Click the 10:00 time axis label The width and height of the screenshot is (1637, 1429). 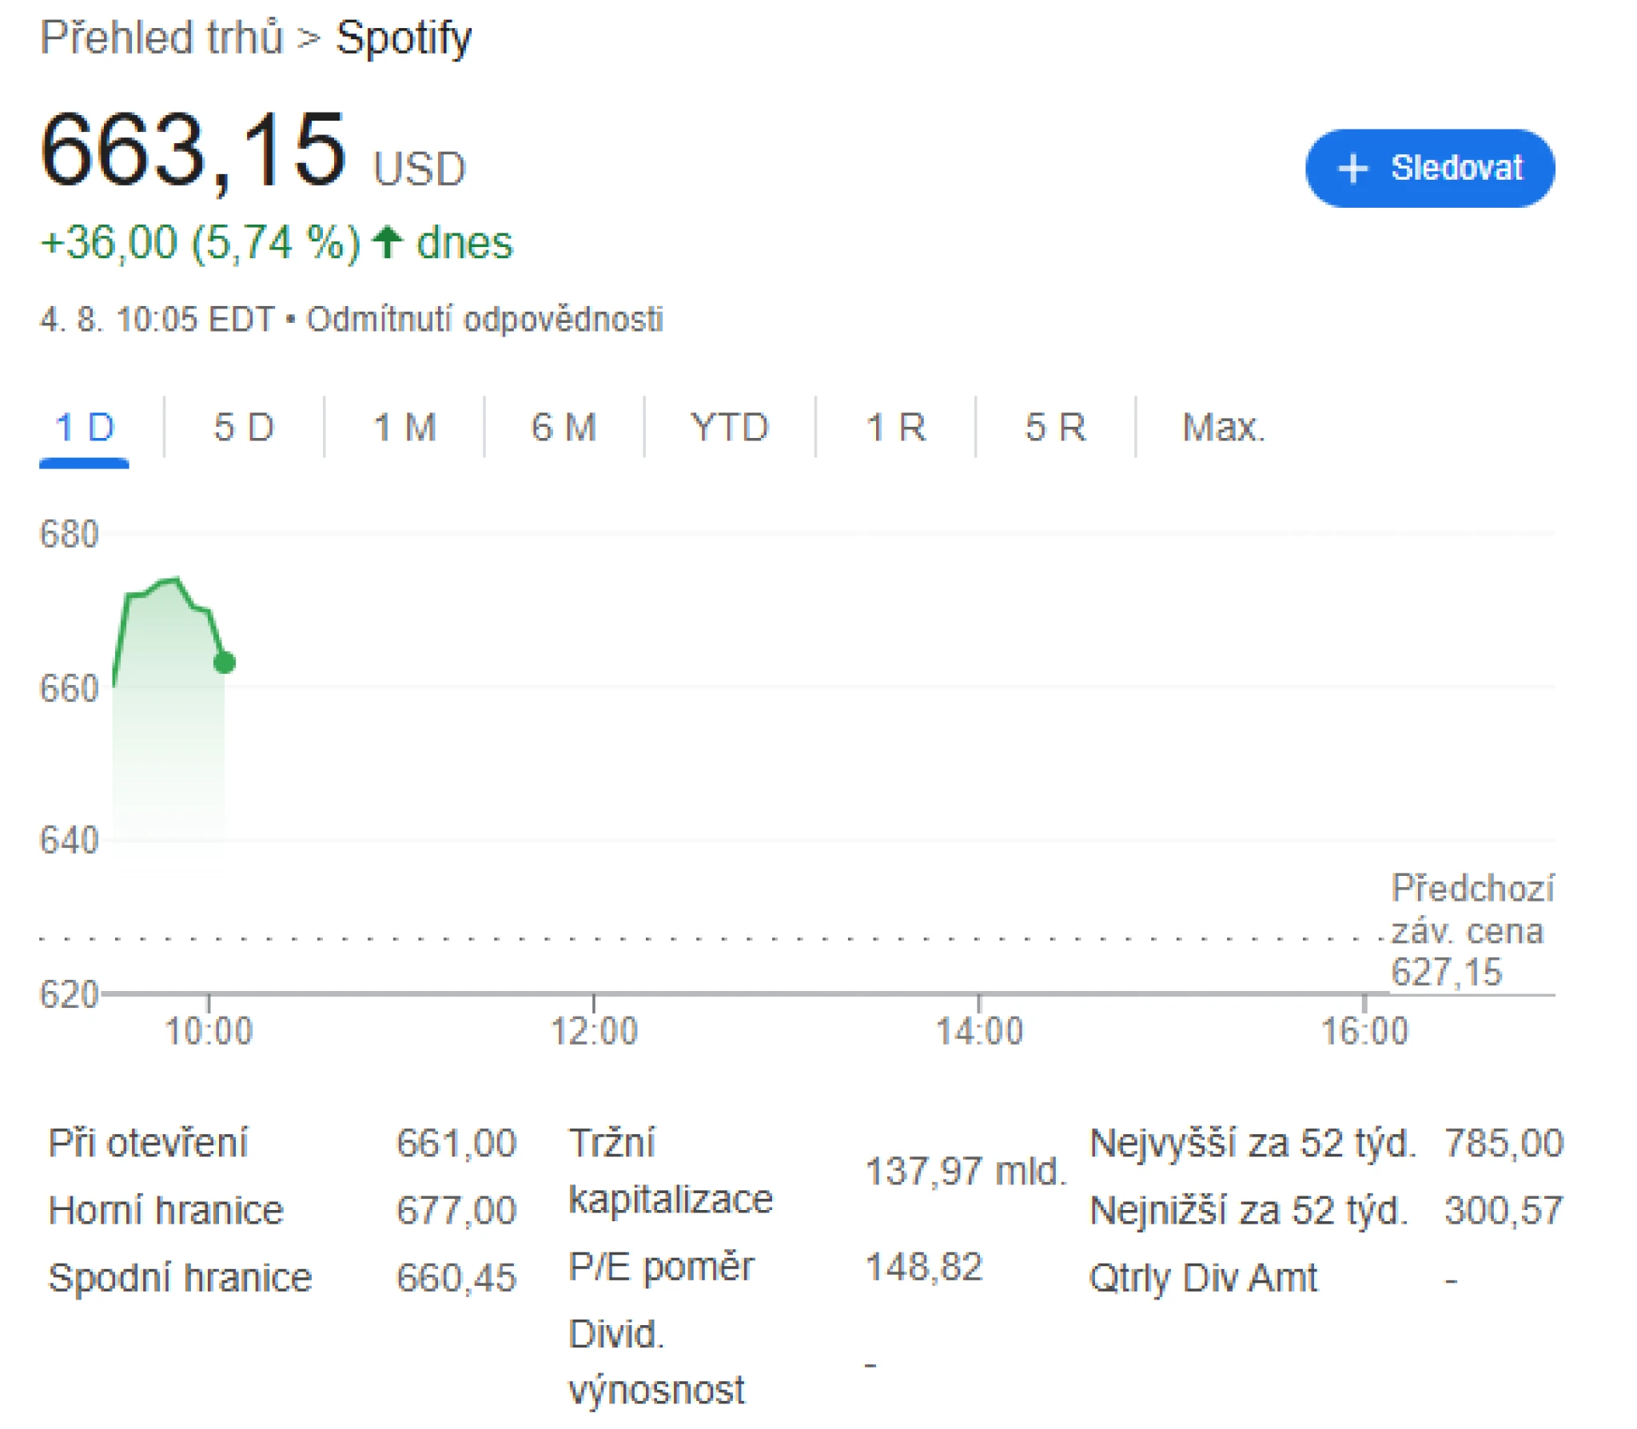point(209,1031)
